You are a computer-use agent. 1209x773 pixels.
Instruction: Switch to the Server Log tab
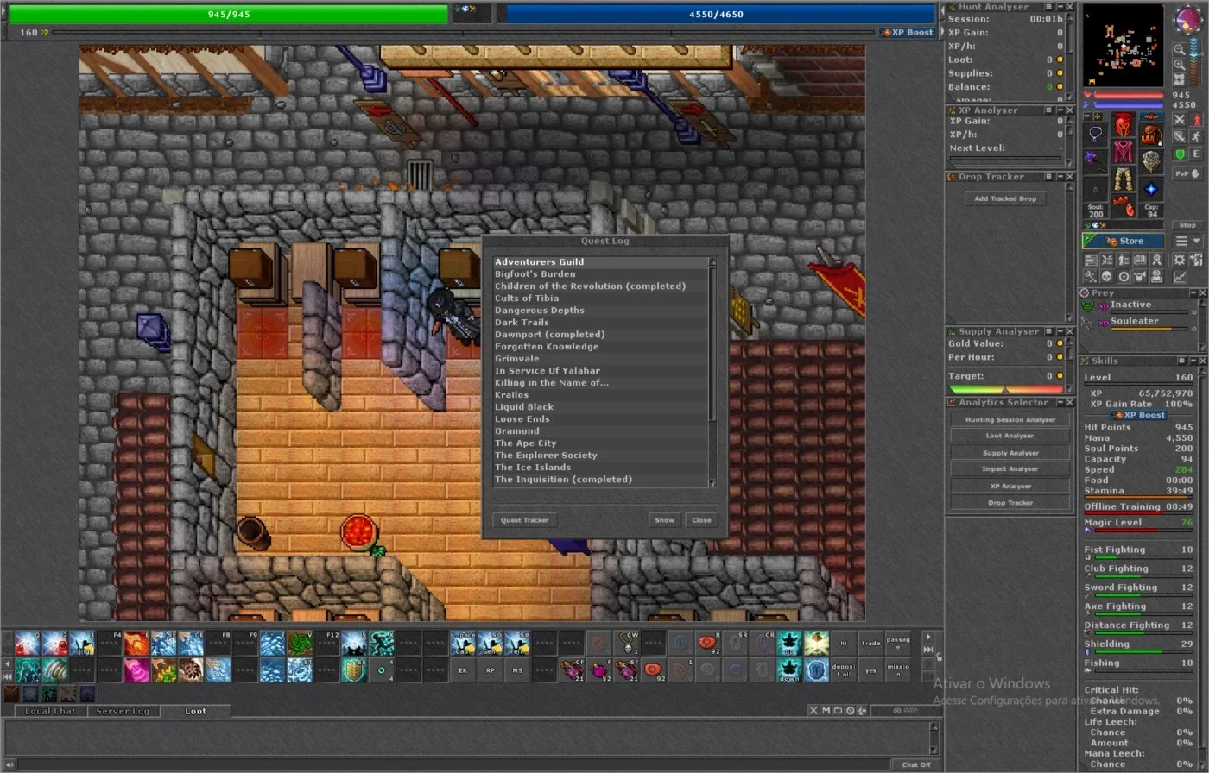point(123,711)
